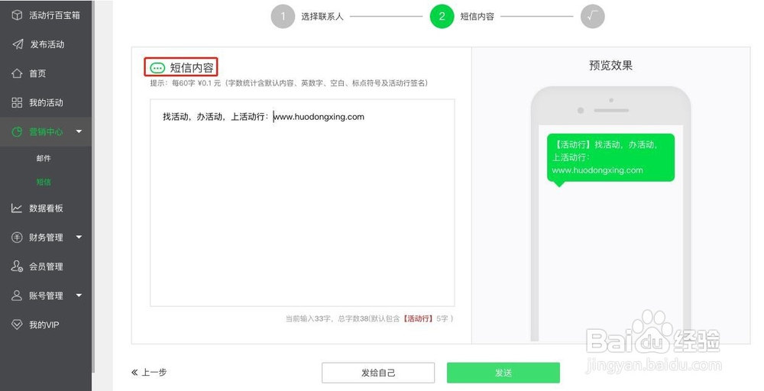The height and width of the screenshot is (391, 764).
Task: Click the 数据看板 line chart icon
Action: pos(17,208)
